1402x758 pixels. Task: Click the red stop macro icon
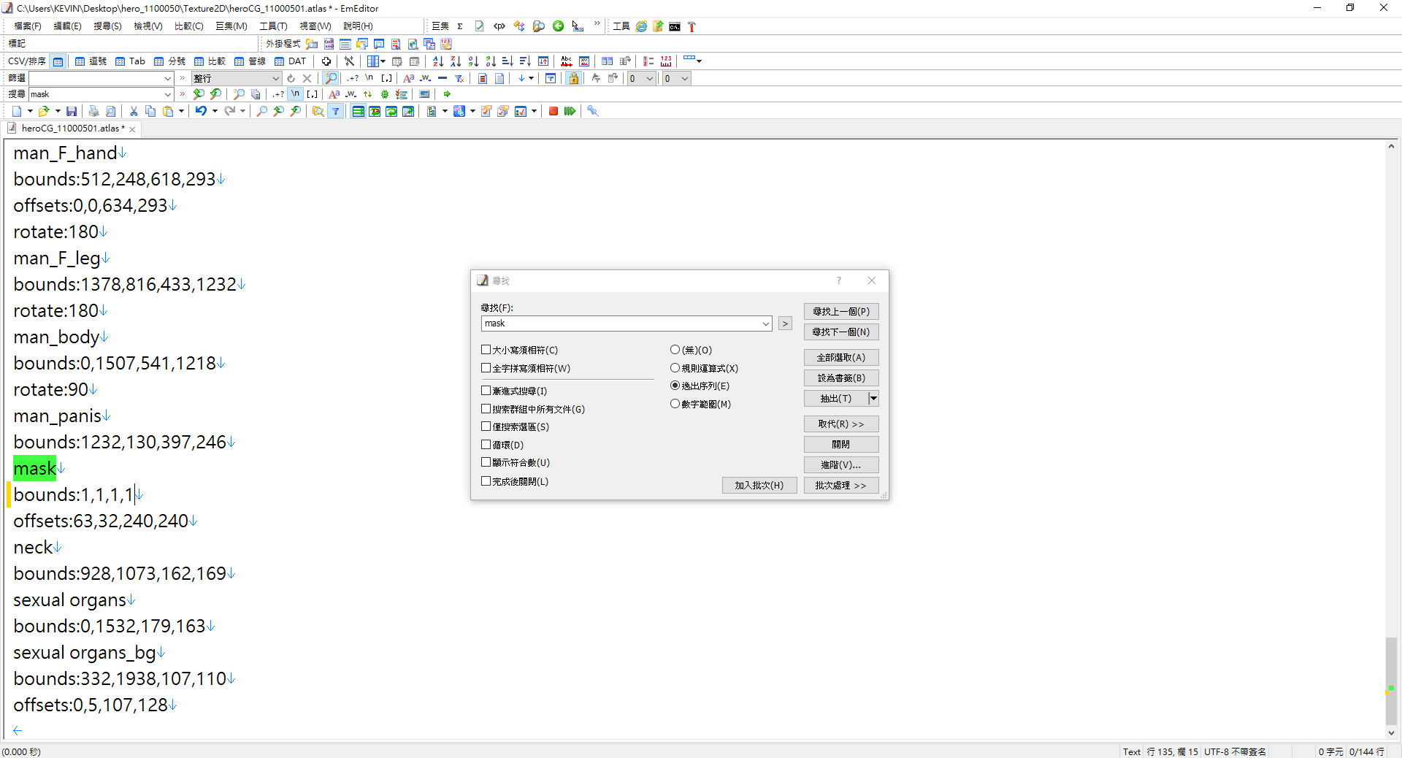553,111
